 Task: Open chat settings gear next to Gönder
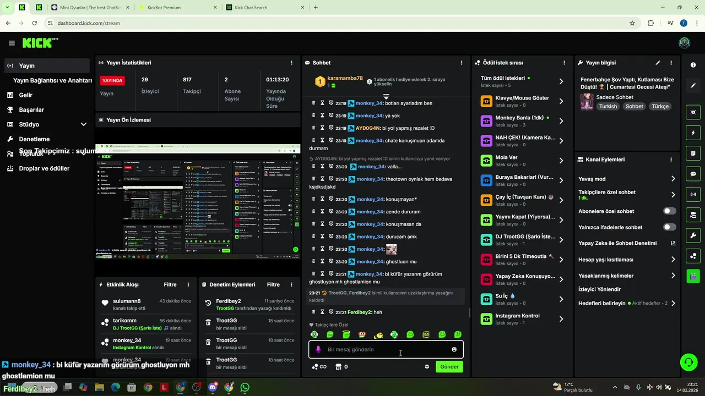427,367
